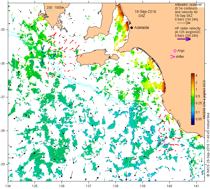Click the cyan 200 1000m contour legend line
Viewport: 210px width, 189px height.
point(50,10)
